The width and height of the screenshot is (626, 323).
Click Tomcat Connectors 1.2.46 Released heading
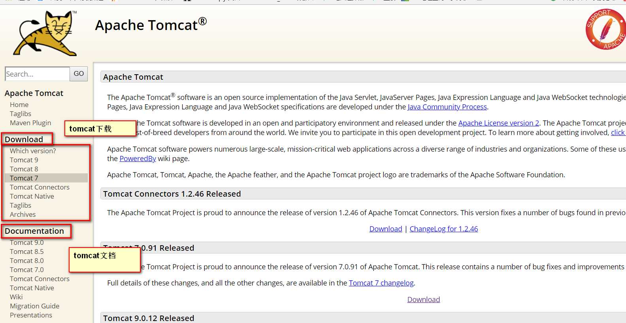coord(172,194)
